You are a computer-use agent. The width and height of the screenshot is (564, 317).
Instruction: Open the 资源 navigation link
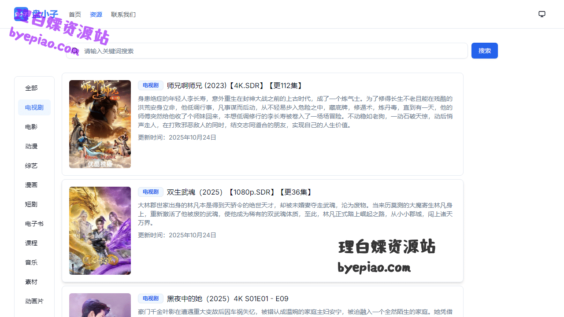tap(96, 15)
